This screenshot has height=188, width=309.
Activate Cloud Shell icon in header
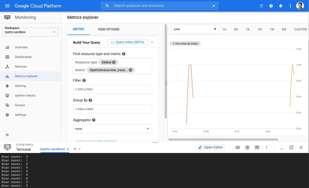point(261,6)
